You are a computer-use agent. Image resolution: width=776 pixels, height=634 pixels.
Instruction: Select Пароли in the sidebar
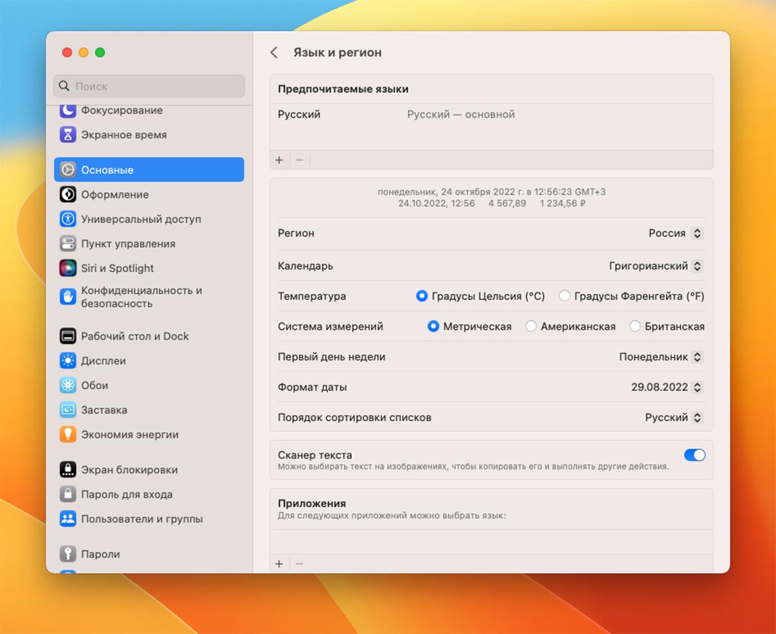click(149, 554)
